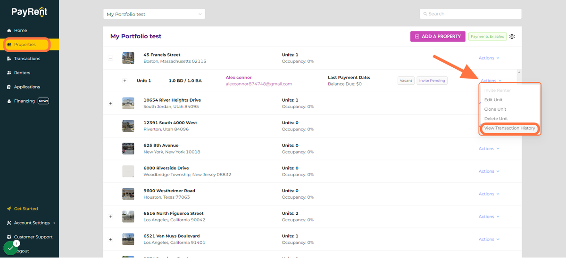Screen dimensions: 566x258
Task: Close the Unit 1 Actions dropdown
Action: click(491, 81)
